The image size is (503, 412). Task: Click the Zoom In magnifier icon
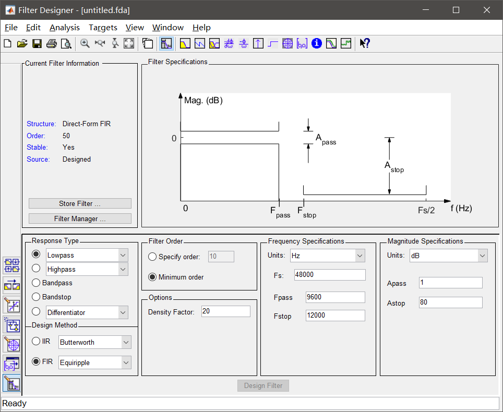[x=85, y=43]
